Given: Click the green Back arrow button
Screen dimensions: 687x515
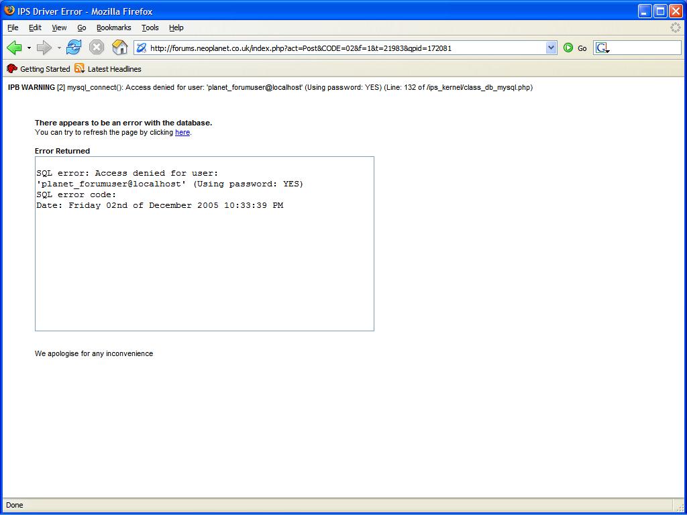Looking at the screenshot, I should coord(15,48).
